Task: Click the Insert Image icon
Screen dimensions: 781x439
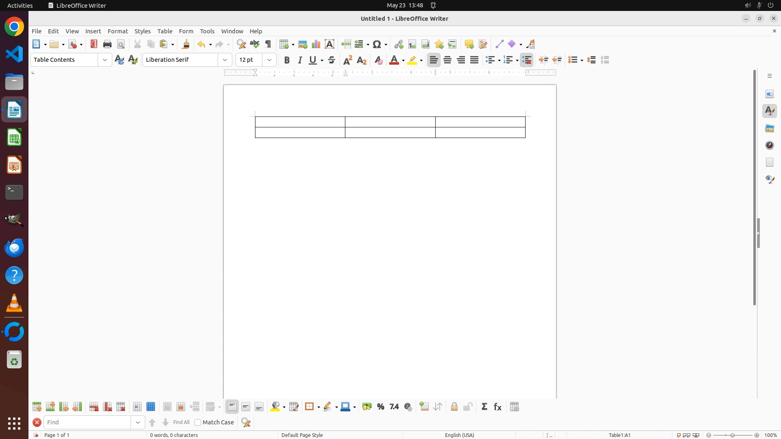Action: point(303,44)
